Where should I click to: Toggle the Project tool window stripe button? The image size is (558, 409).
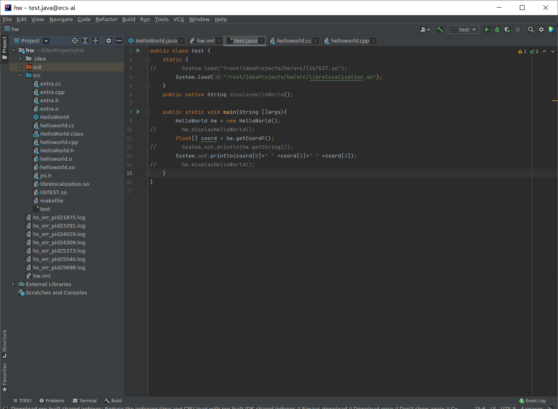point(4,48)
